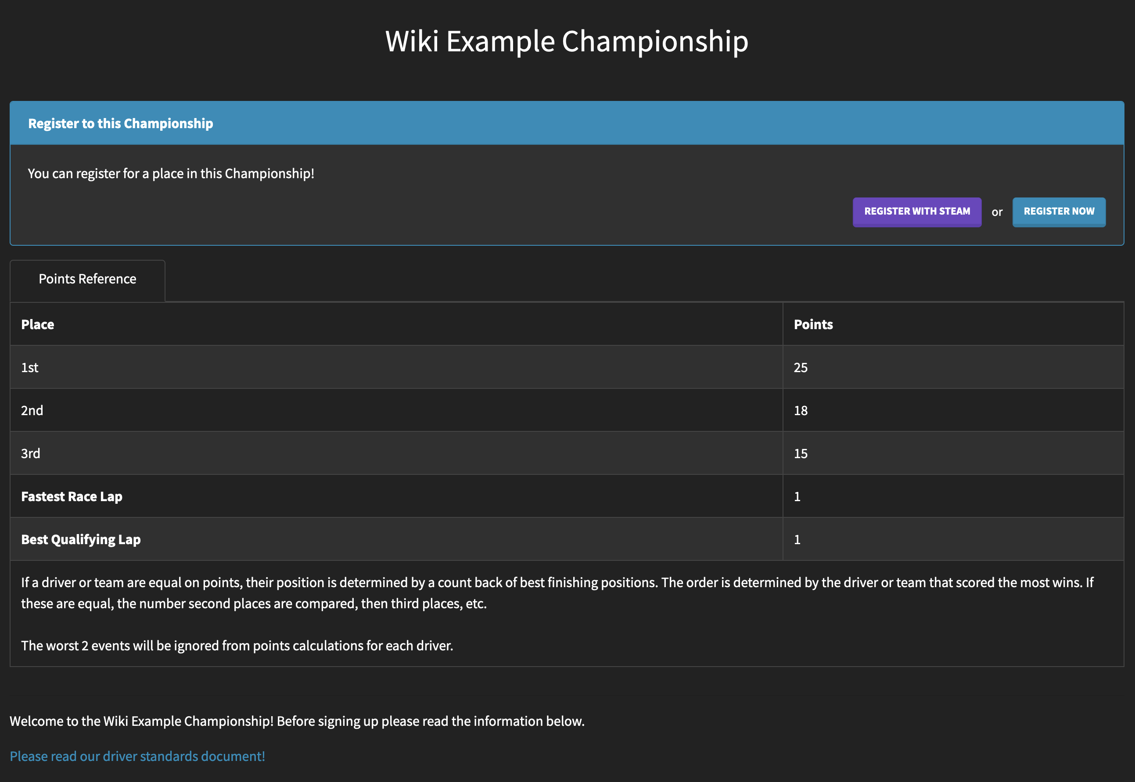Select the 1st place row label

coord(30,367)
